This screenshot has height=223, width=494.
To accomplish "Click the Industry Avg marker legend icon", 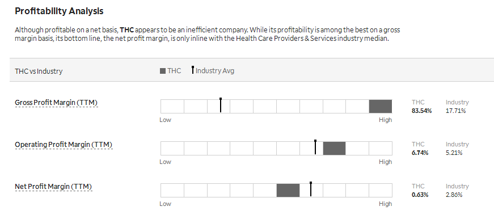I will (193, 70).
